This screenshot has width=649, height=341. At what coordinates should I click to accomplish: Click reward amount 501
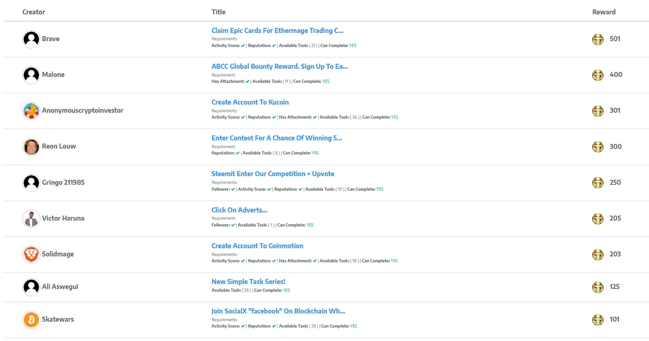(x=615, y=39)
